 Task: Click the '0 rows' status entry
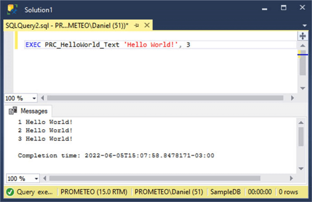[x=288, y=192]
